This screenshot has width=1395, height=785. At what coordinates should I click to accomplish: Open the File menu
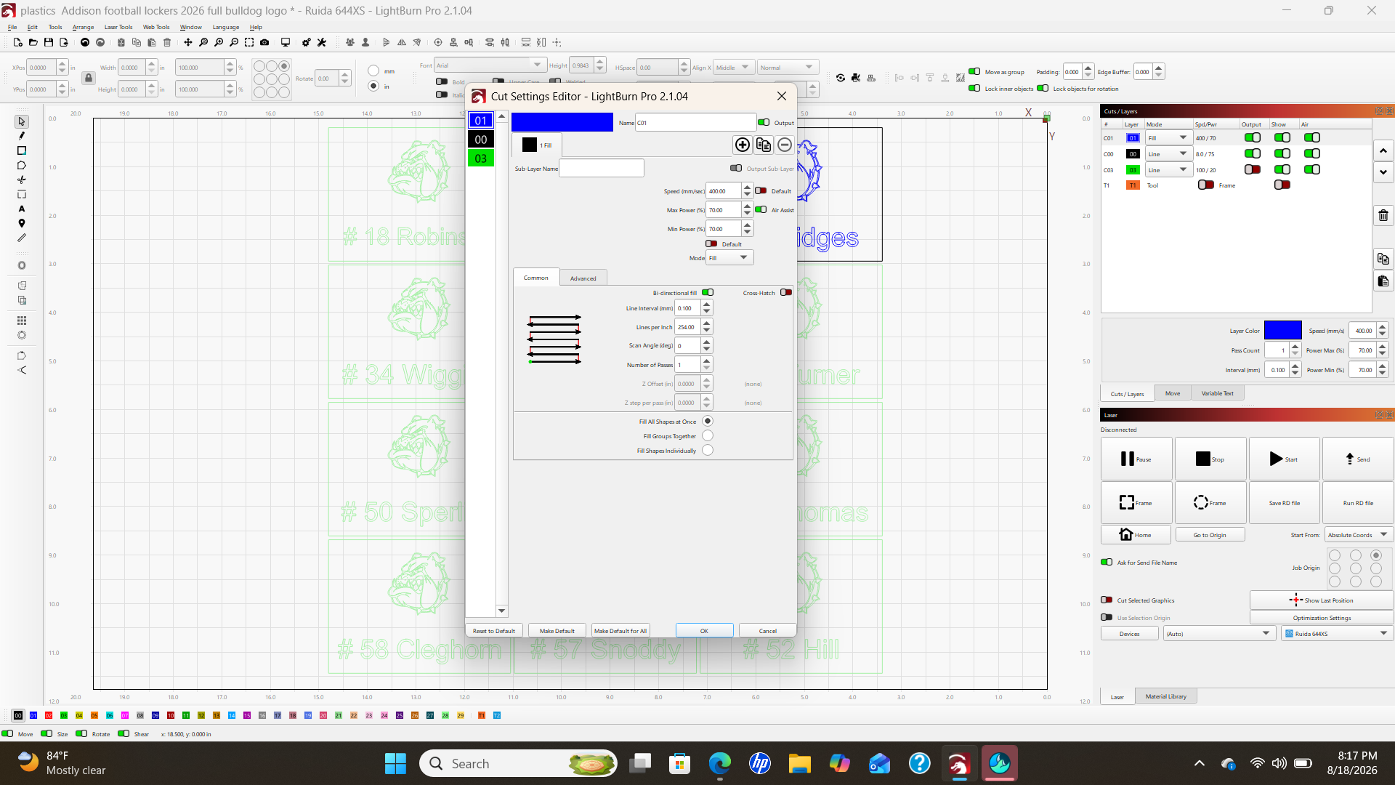(x=12, y=27)
